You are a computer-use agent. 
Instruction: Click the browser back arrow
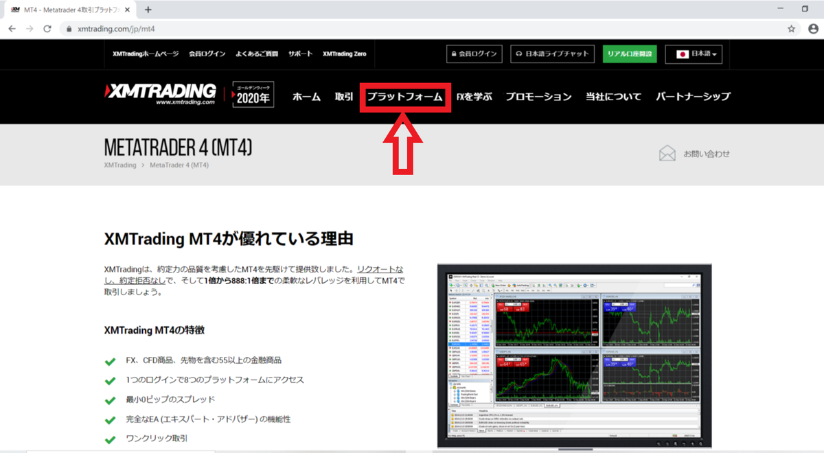(11, 29)
